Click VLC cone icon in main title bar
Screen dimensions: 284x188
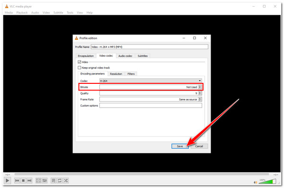point(7,6)
